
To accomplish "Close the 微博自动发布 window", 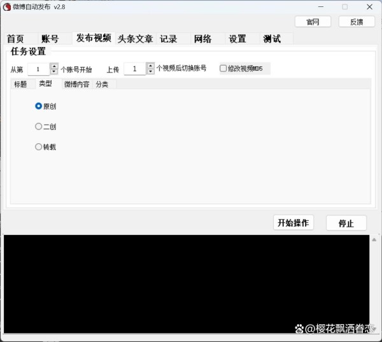I will coord(369,7).
